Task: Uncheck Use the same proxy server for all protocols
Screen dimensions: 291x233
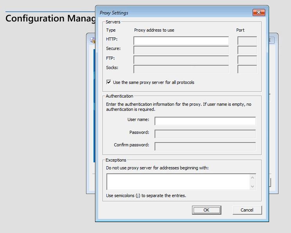Action: [x=109, y=82]
